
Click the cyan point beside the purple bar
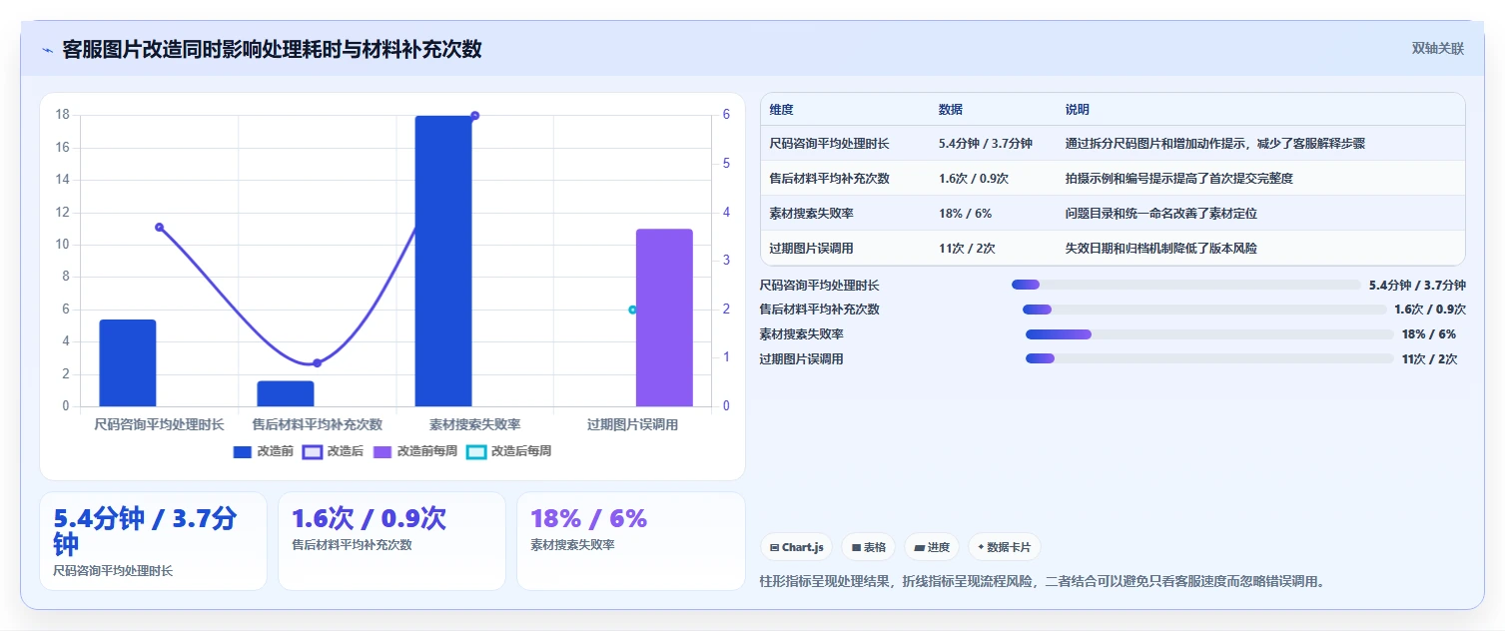click(x=632, y=310)
